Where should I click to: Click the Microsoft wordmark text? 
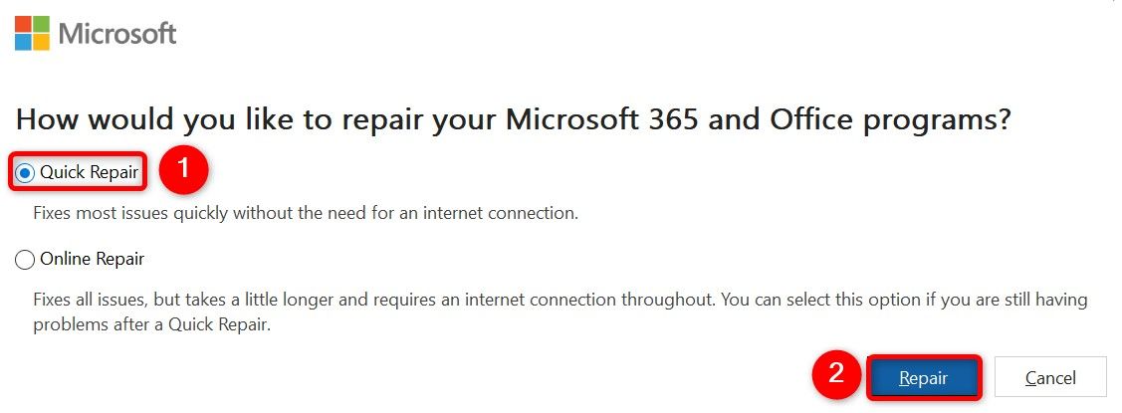(117, 34)
